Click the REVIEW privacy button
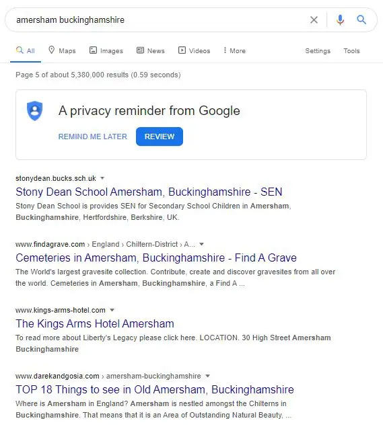This screenshot has height=431, width=383. 160,136
